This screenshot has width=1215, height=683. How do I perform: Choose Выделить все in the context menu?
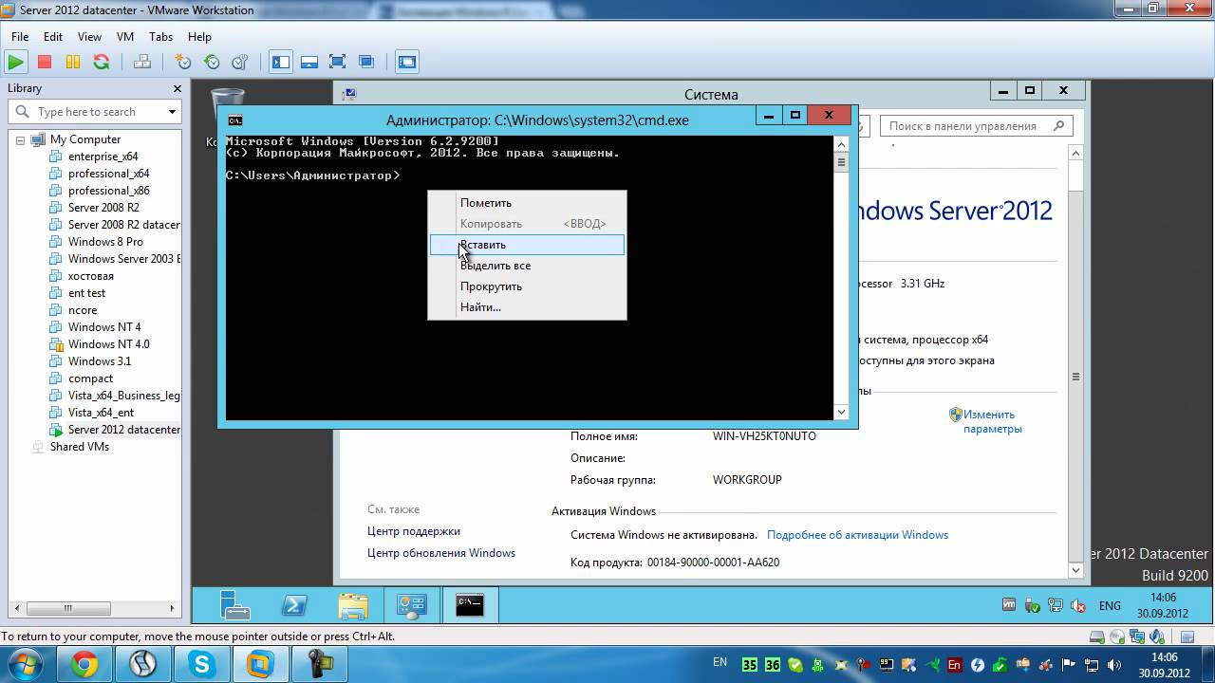click(x=527, y=266)
